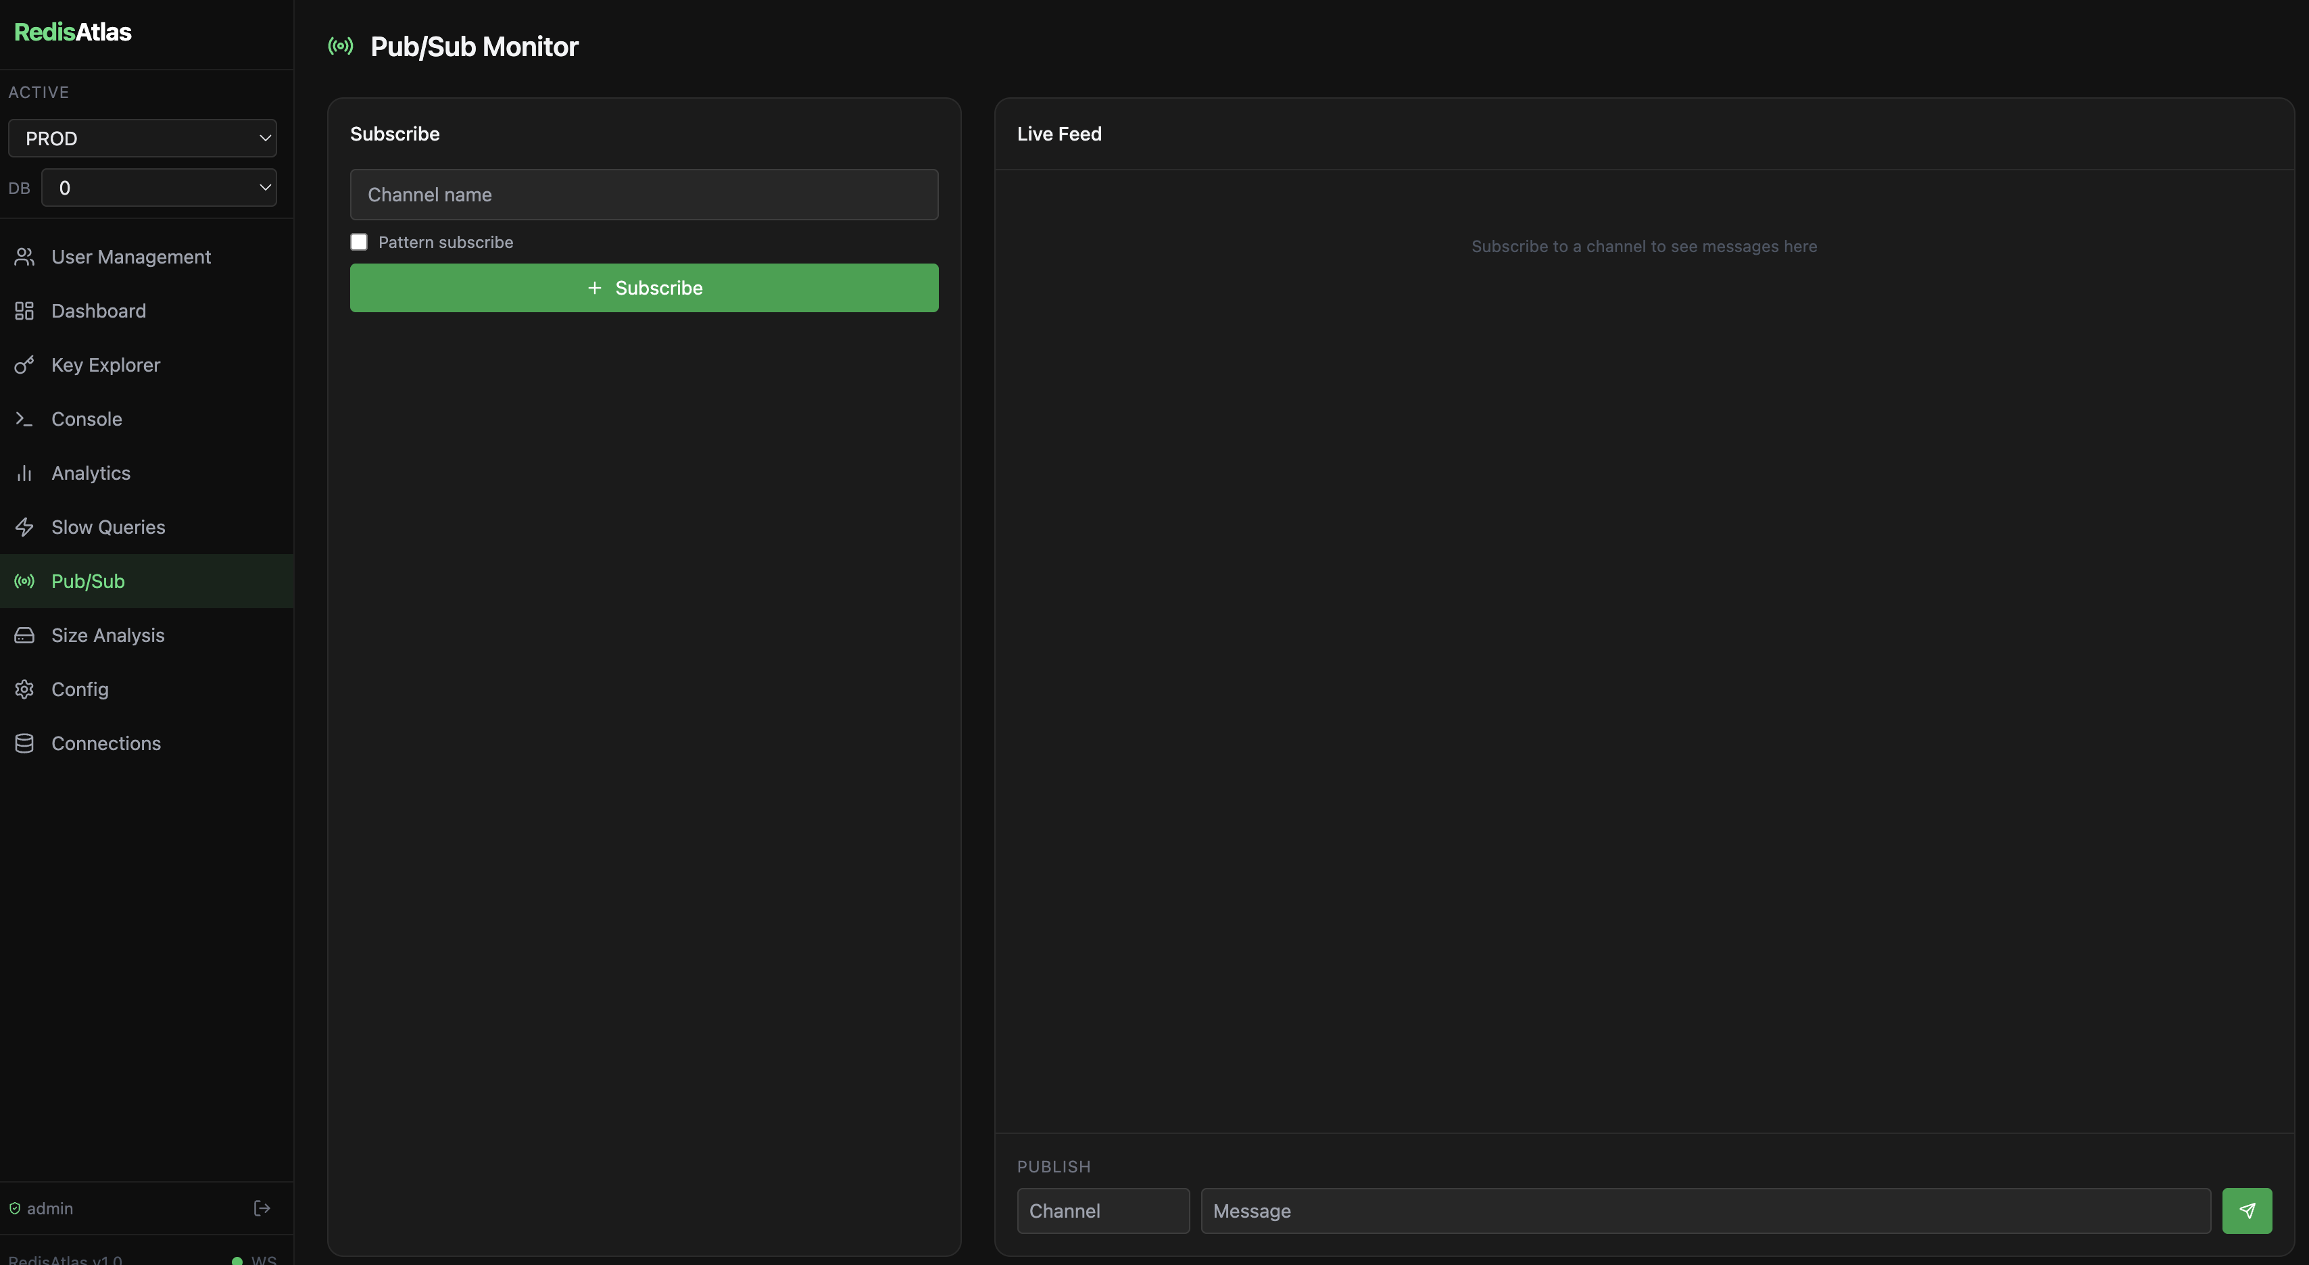The height and width of the screenshot is (1265, 2309).
Task: Enable the Pattern subscribe checkbox
Action: click(358, 242)
